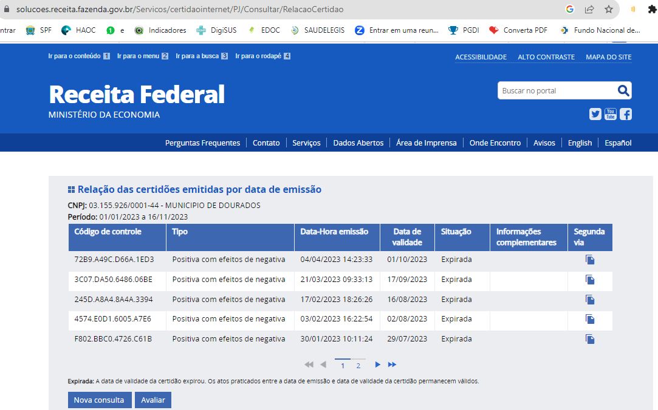This screenshot has height=410, width=658.
Task: Open the Onde Encontro menu item
Action: pyautogui.click(x=495, y=143)
